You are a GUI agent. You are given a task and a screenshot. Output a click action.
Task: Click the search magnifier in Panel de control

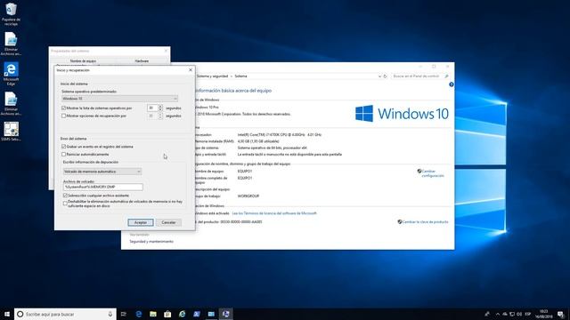point(447,76)
